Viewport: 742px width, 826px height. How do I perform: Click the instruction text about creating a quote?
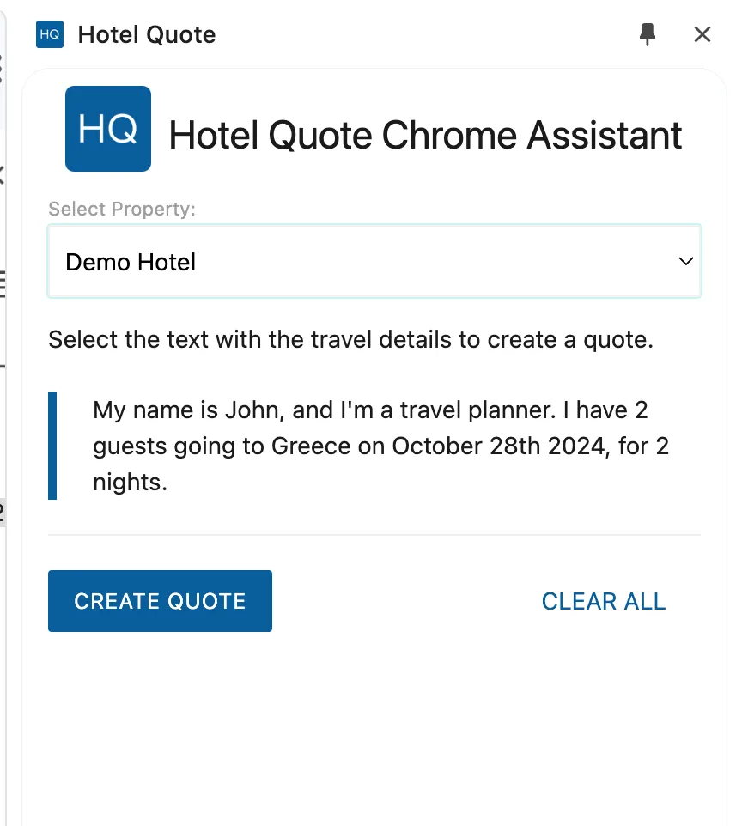(x=351, y=339)
